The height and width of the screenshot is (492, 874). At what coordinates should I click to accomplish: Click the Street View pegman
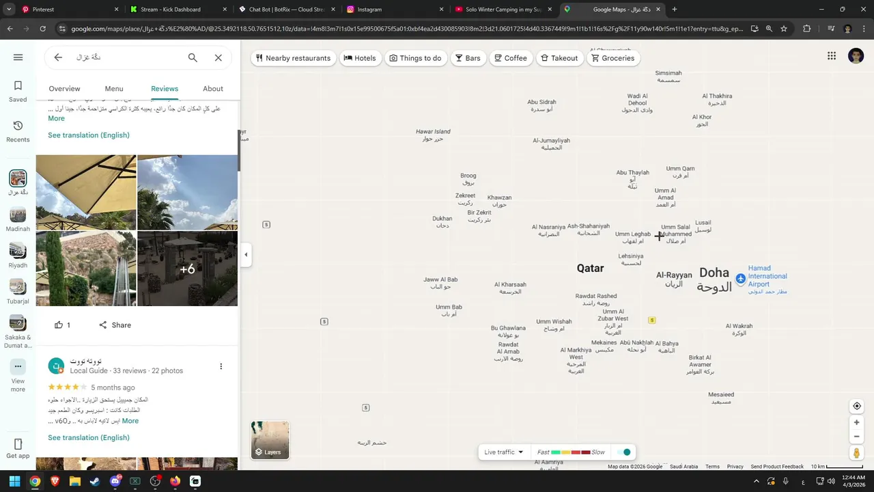coord(857,453)
